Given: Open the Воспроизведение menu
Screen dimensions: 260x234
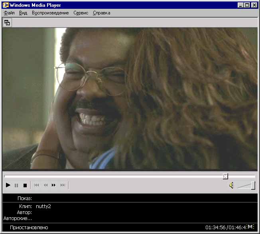Looking at the screenshot, I should click(x=50, y=13).
